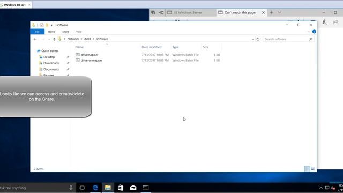Open the Home ribbon tab
This screenshot has width=343, height=193.
51,32
